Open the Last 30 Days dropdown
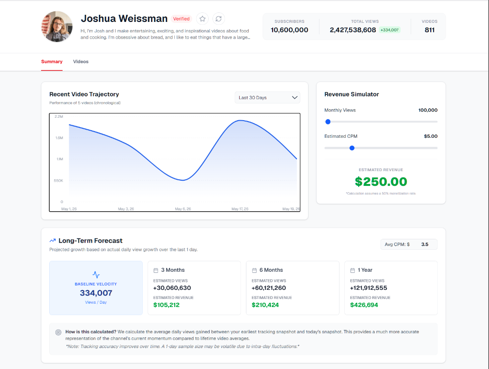 click(x=267, y=97)
